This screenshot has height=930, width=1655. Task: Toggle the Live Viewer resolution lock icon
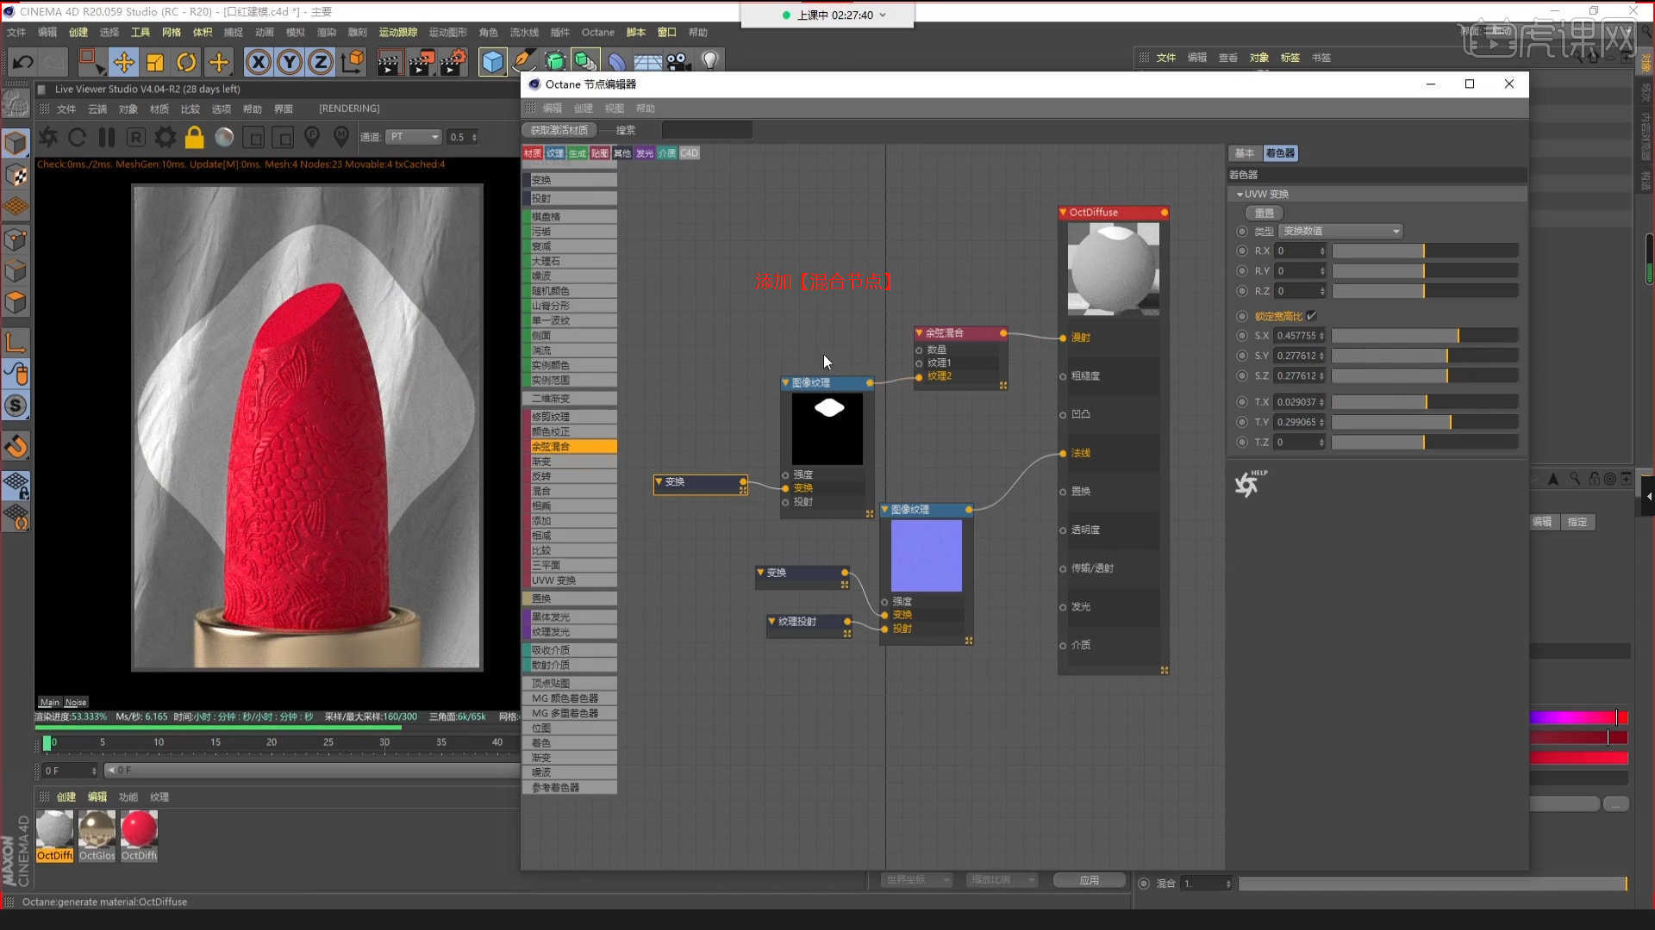pos(194,137)
